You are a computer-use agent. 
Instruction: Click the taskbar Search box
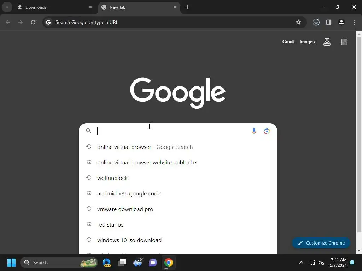coord(59,263)
